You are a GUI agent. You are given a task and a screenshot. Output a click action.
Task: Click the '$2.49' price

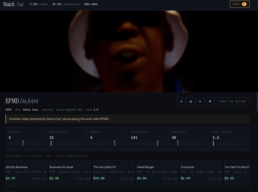(185, 178)
